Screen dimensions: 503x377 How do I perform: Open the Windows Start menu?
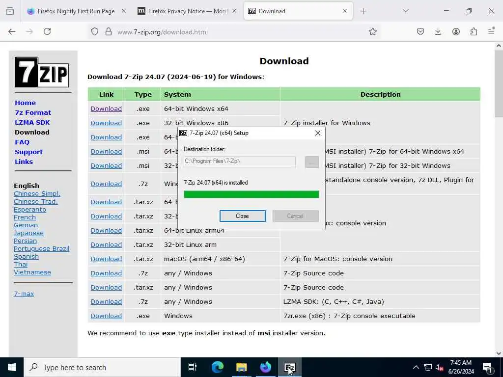12,367
